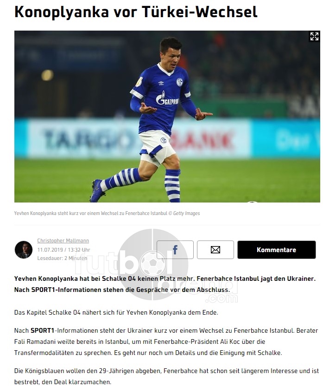The width and height of the screenshot is (323, 386).
Task: Click the soccer ball in futbolarena watermark
Action: point(152,263)
